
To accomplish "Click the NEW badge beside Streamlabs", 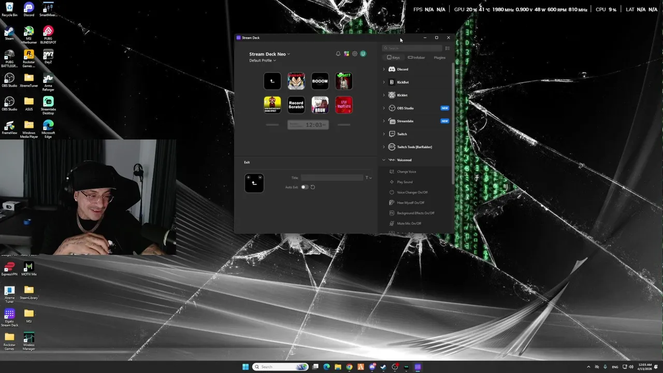I will [444, 121].
